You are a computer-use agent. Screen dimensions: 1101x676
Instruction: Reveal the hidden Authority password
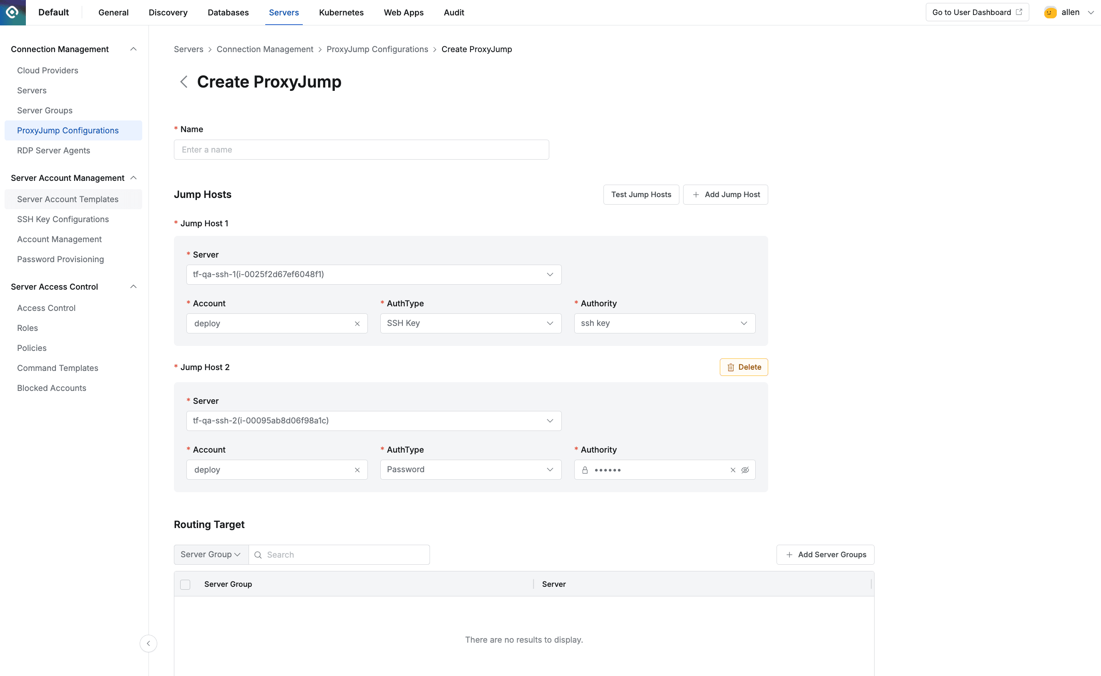click(x=746, y=470)
